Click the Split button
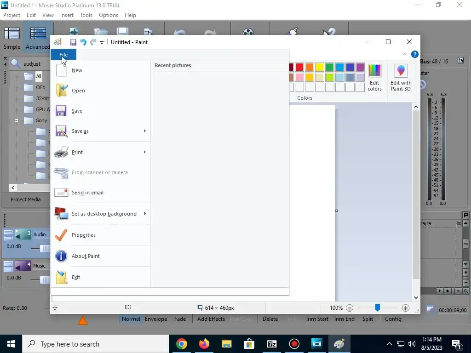Screen dimensions: 471x353 [x=368, y=319]
